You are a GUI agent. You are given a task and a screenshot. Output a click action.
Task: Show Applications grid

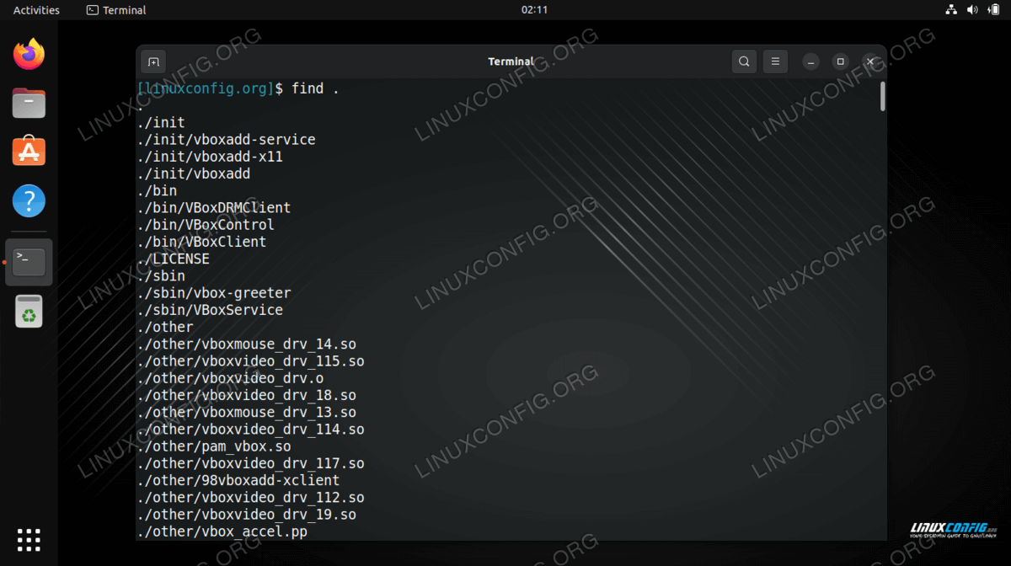click(29, 540)
